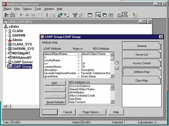Click the pressed toolbar icon beside red checkmarks

click(126, 15)
